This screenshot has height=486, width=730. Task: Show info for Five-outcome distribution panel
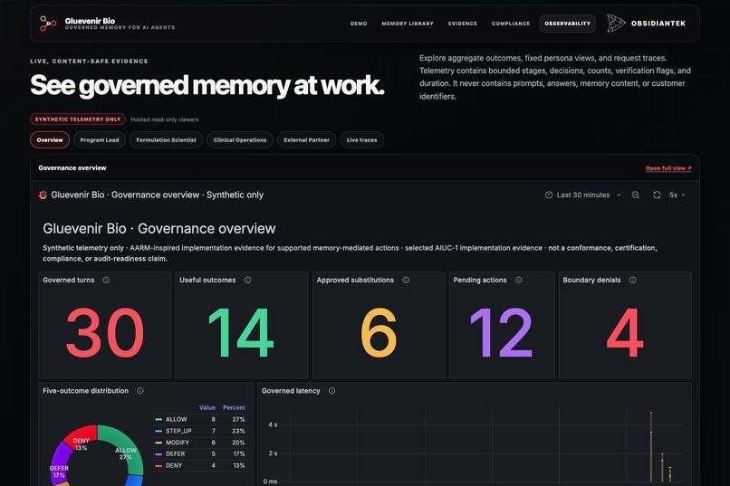(x=140, y=391)
